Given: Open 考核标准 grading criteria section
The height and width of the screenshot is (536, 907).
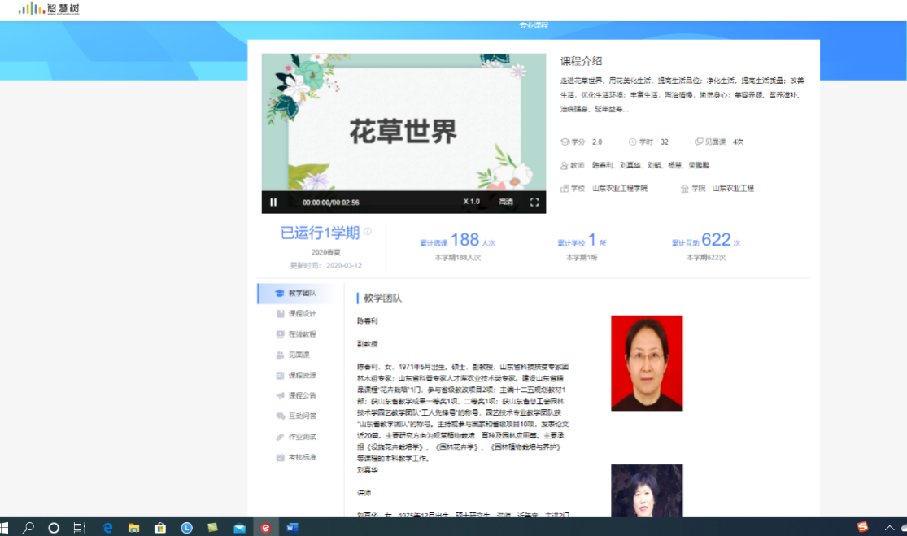Looking at the screenshot, I should (301, 458).
